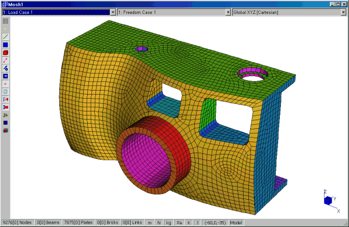349x227 pixels.
Task: Click the red and teal cube icon
Action: point(5,131)
